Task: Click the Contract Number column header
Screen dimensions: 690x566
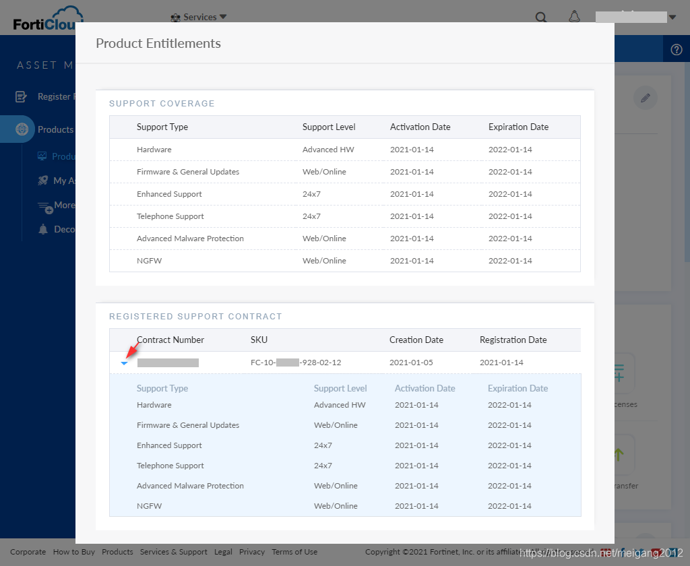Action: 170,340
